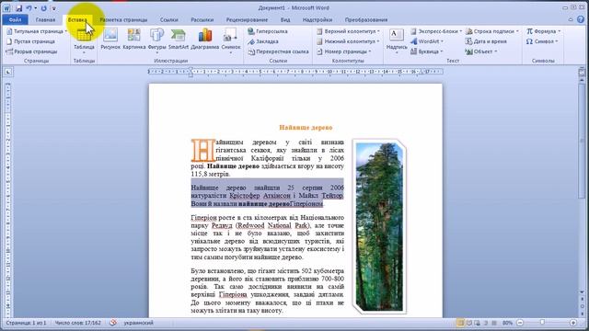
Task: Add a Пустая страница blank page
Action: (30, 41)
